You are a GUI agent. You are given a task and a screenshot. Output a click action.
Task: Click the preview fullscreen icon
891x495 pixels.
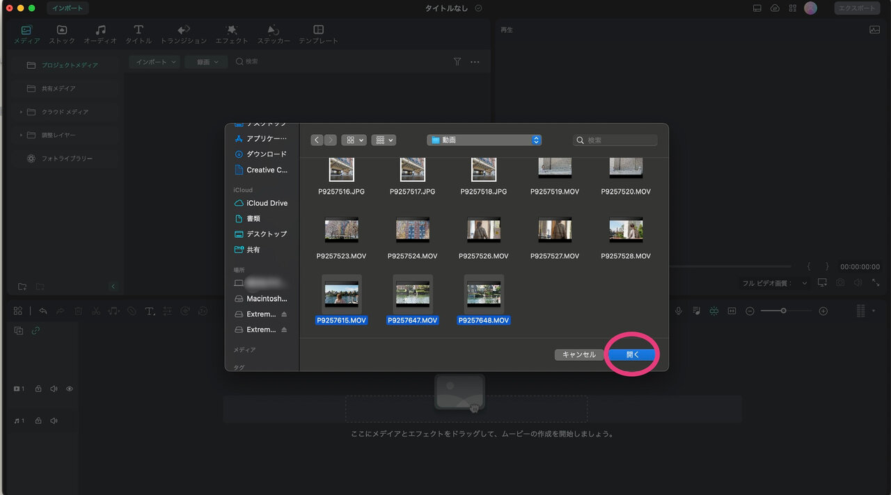[876, 283]
